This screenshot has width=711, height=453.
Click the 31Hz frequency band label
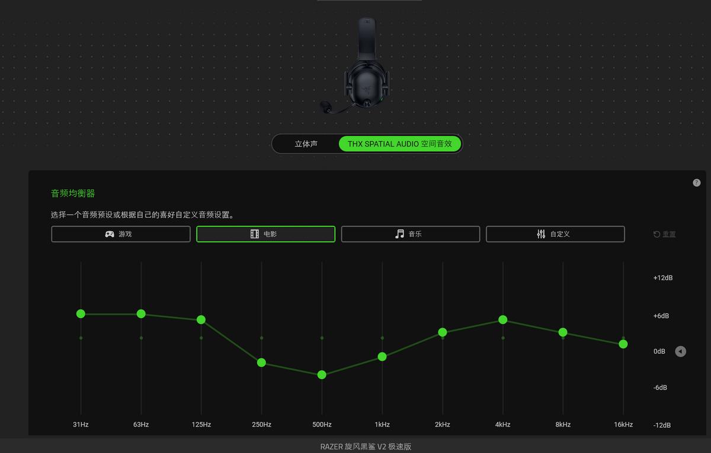pos(81,424)
